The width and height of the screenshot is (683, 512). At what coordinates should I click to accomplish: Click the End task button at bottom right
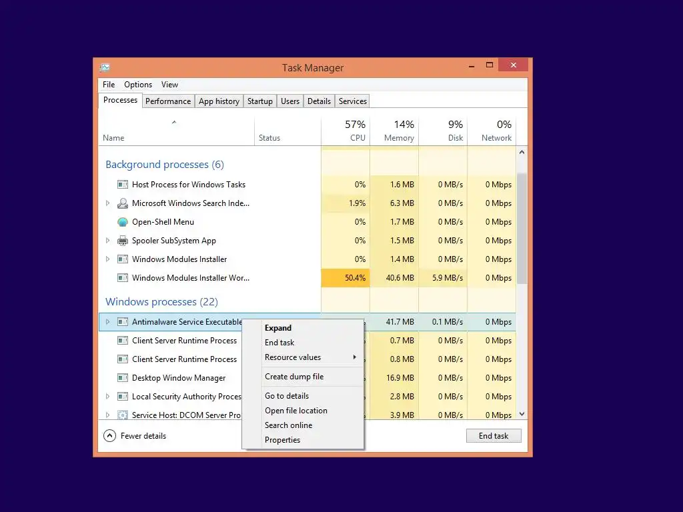(494, 436)
